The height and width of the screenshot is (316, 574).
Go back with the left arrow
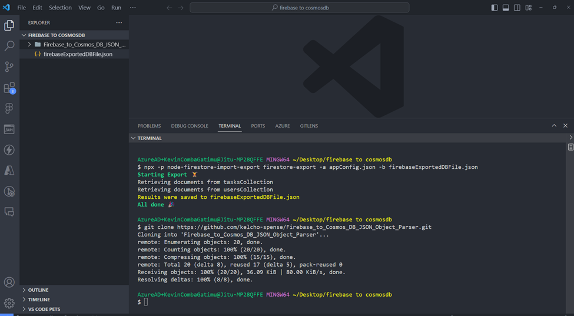pyautogui.click(x=169, y=8)
